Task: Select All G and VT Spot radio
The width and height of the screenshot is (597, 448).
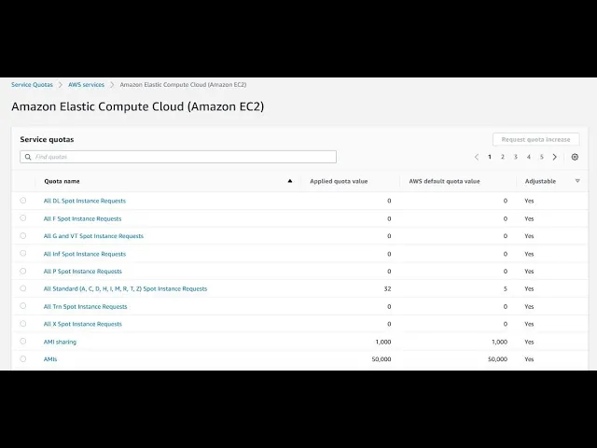Action: (23, 236)
